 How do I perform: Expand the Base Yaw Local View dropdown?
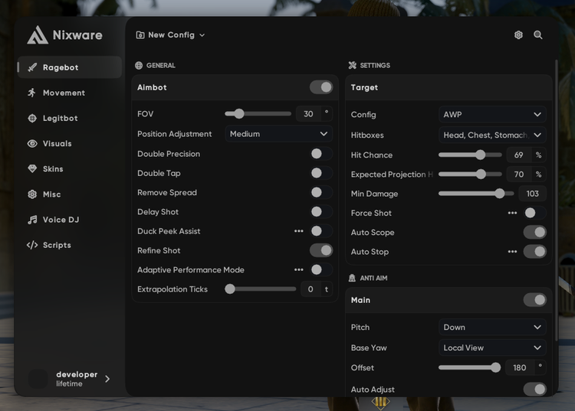[492, 347]
